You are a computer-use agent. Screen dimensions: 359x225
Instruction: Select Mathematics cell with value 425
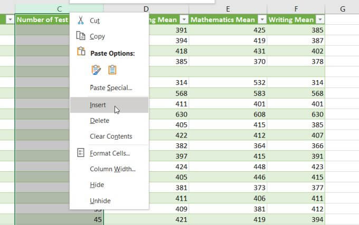[228, 30]
